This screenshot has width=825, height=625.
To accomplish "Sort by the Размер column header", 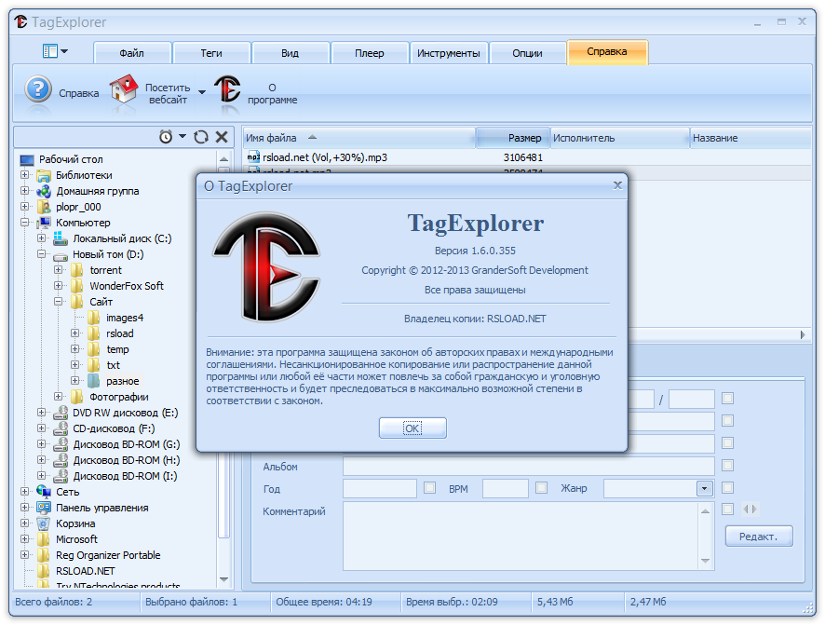I will tap(513, 138).
